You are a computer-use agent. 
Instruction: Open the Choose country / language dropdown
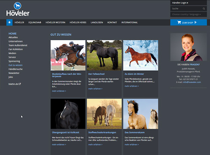pyautogui.click(x=188, y=14)
